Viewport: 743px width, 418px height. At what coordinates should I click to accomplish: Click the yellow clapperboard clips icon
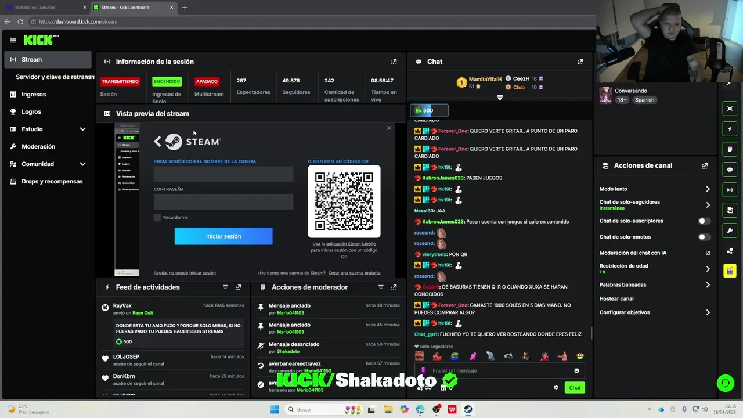(730, 271)
